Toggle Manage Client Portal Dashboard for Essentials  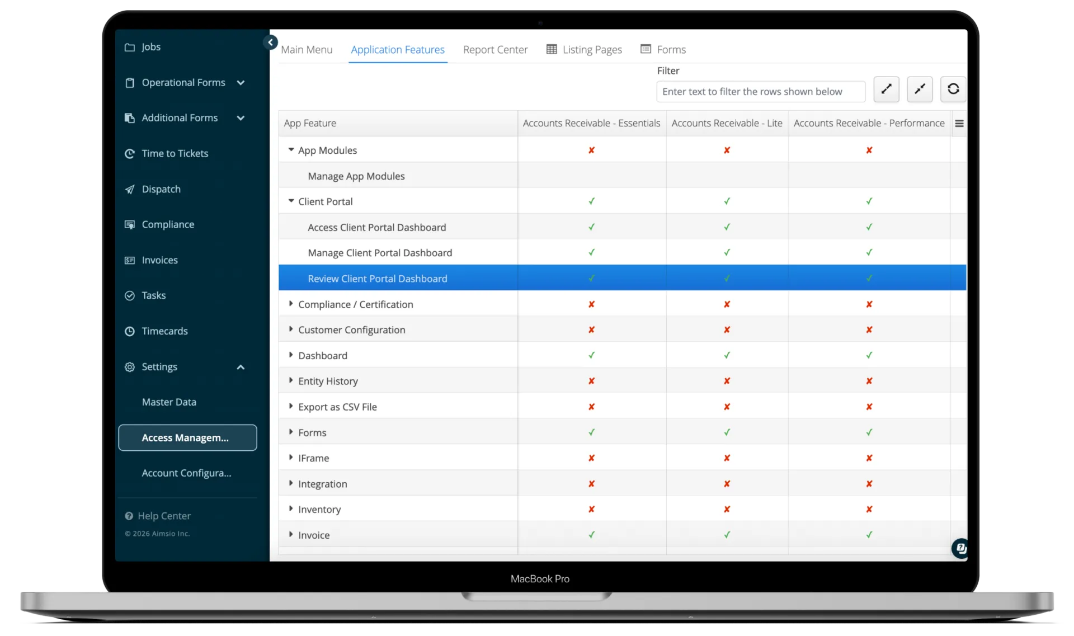click(591, 252)
